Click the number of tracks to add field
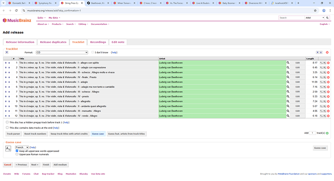This screenshot has height=181, width=334. coord(312,133)
